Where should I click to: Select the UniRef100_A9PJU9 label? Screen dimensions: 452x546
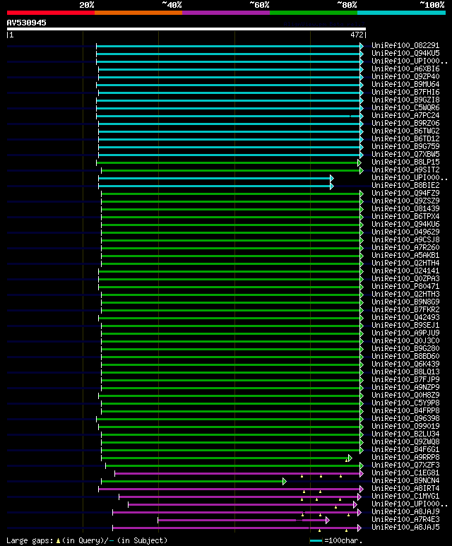(x=405, y=333)
